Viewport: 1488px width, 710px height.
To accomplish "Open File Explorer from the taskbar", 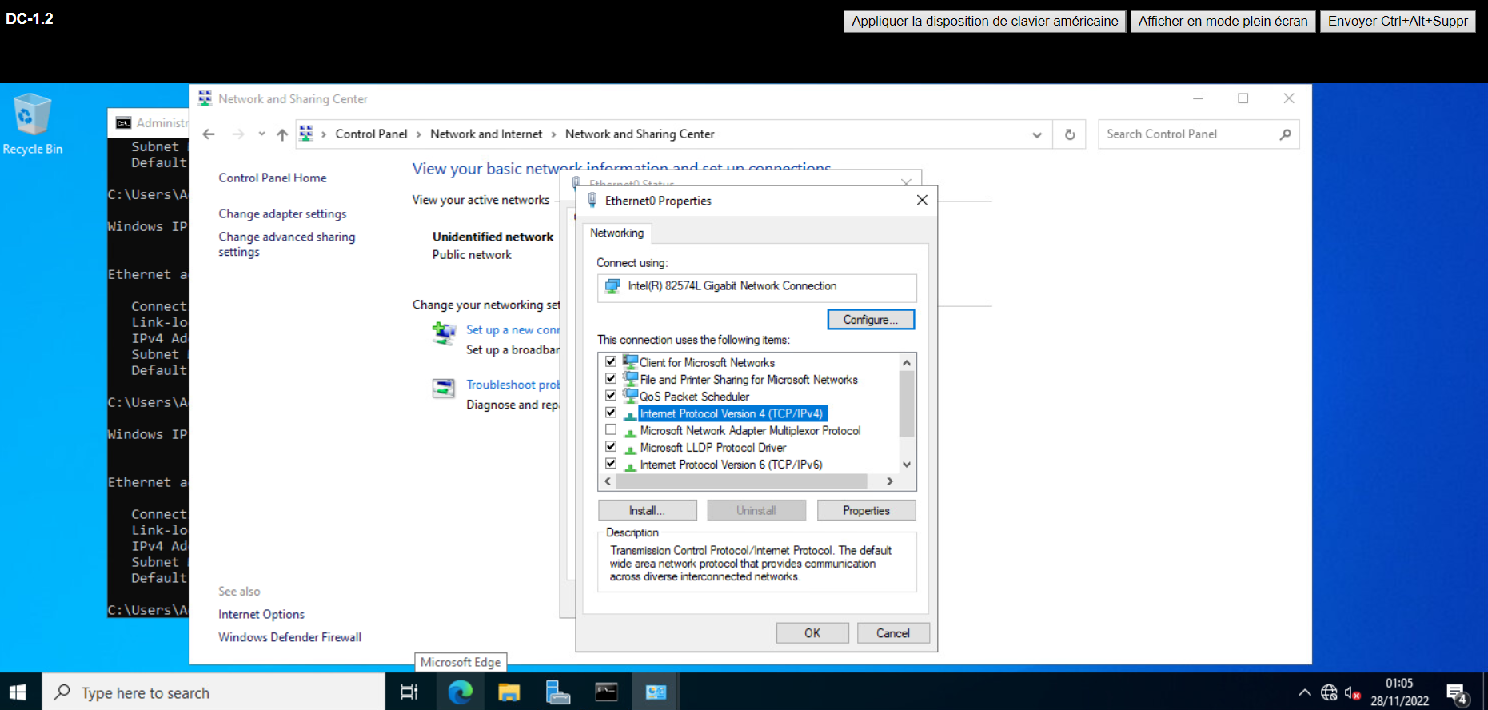I will (x=509, y=692).
